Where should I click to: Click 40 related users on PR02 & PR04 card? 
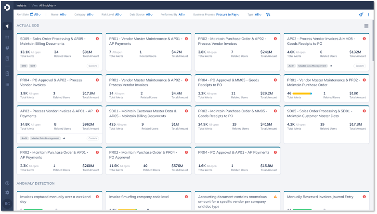click(145, 166)
